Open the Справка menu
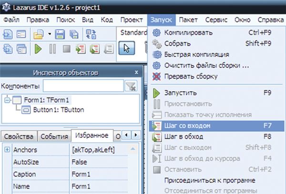 [x=271, y=20]
